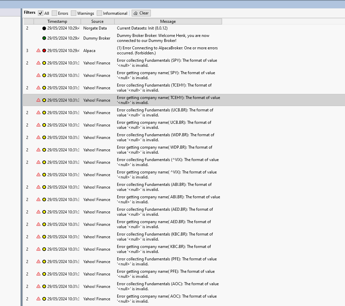The image size is (345, 306).
Task: Click warning triangle for Fundamentals (TCEHY) row
Action: point(39,88)
